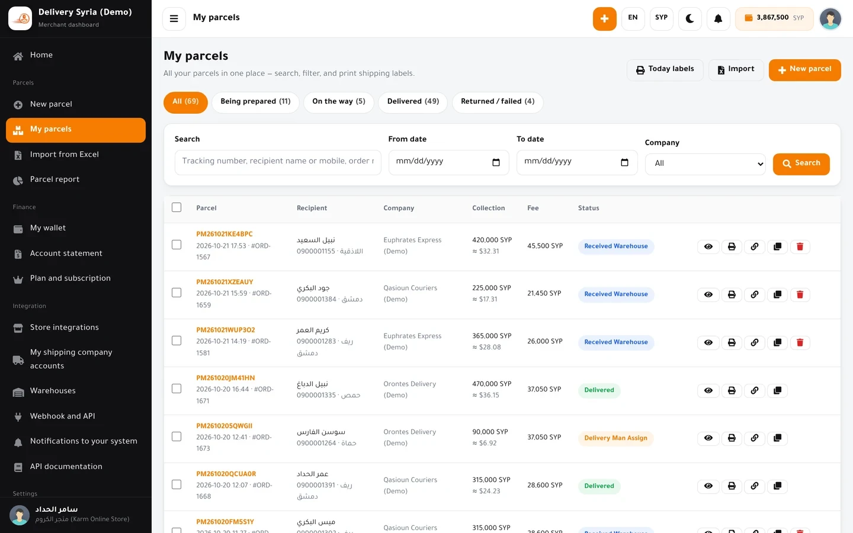Duplicate parcel PM261021XZEAUY
Image resolution: width=853 pixels, height=533 pixels.
pos(777,294)
